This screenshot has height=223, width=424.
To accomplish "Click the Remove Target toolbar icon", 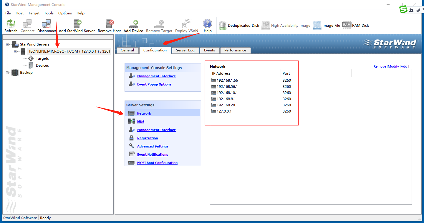I will pyautogui.click(x=159, y=24).
